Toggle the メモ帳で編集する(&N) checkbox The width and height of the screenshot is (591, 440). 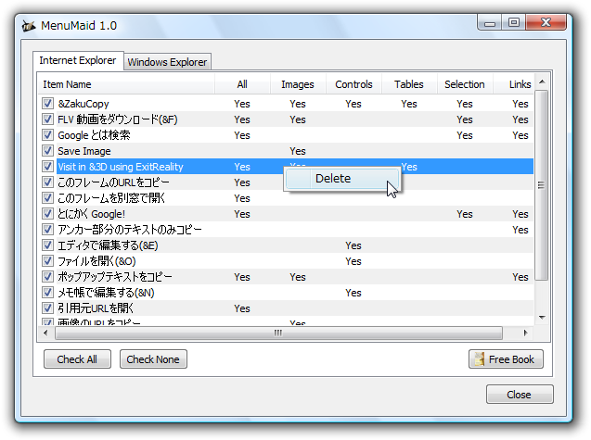point(47,293)
